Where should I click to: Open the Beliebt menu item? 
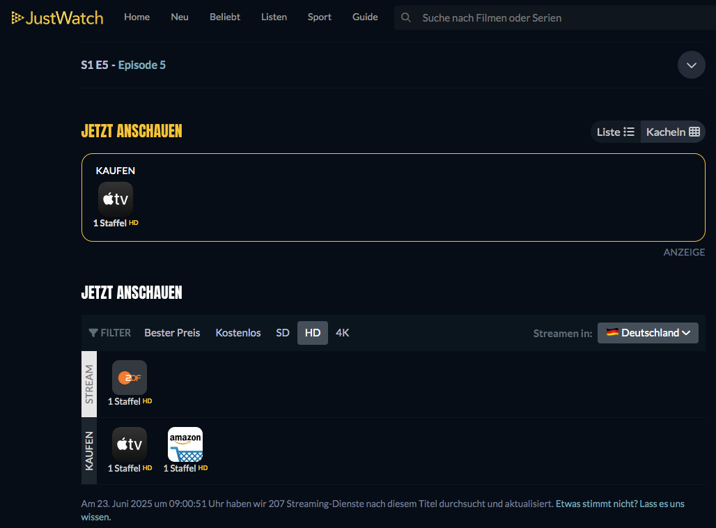(225, 17)
